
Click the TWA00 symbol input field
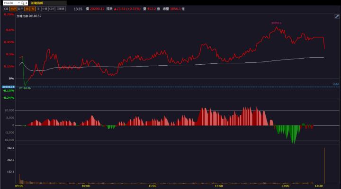pyautogui.click(x=10, y=3)
